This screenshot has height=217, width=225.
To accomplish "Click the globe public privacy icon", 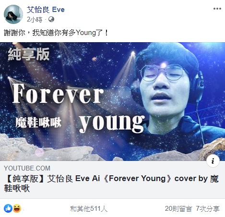I will pos(51,19).
